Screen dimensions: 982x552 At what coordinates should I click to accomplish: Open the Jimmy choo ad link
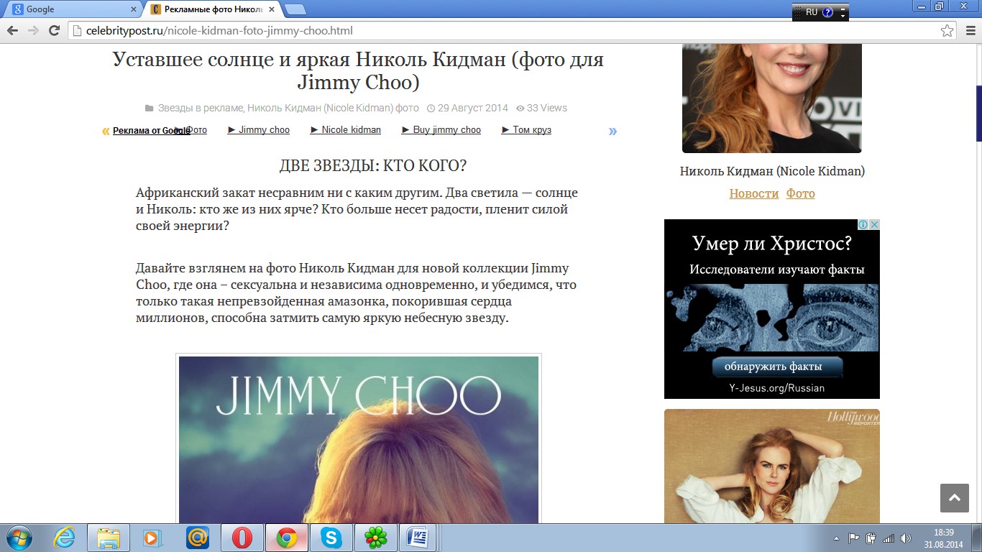tap(259, 130)
